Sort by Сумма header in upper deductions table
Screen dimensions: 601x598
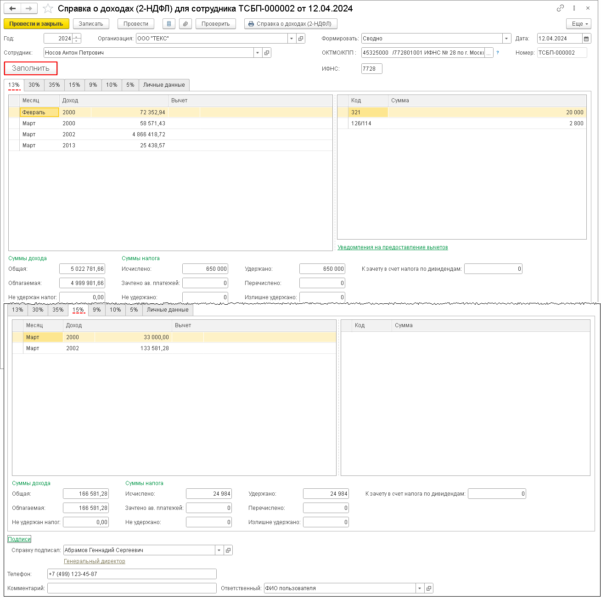[x=487, y=101]
